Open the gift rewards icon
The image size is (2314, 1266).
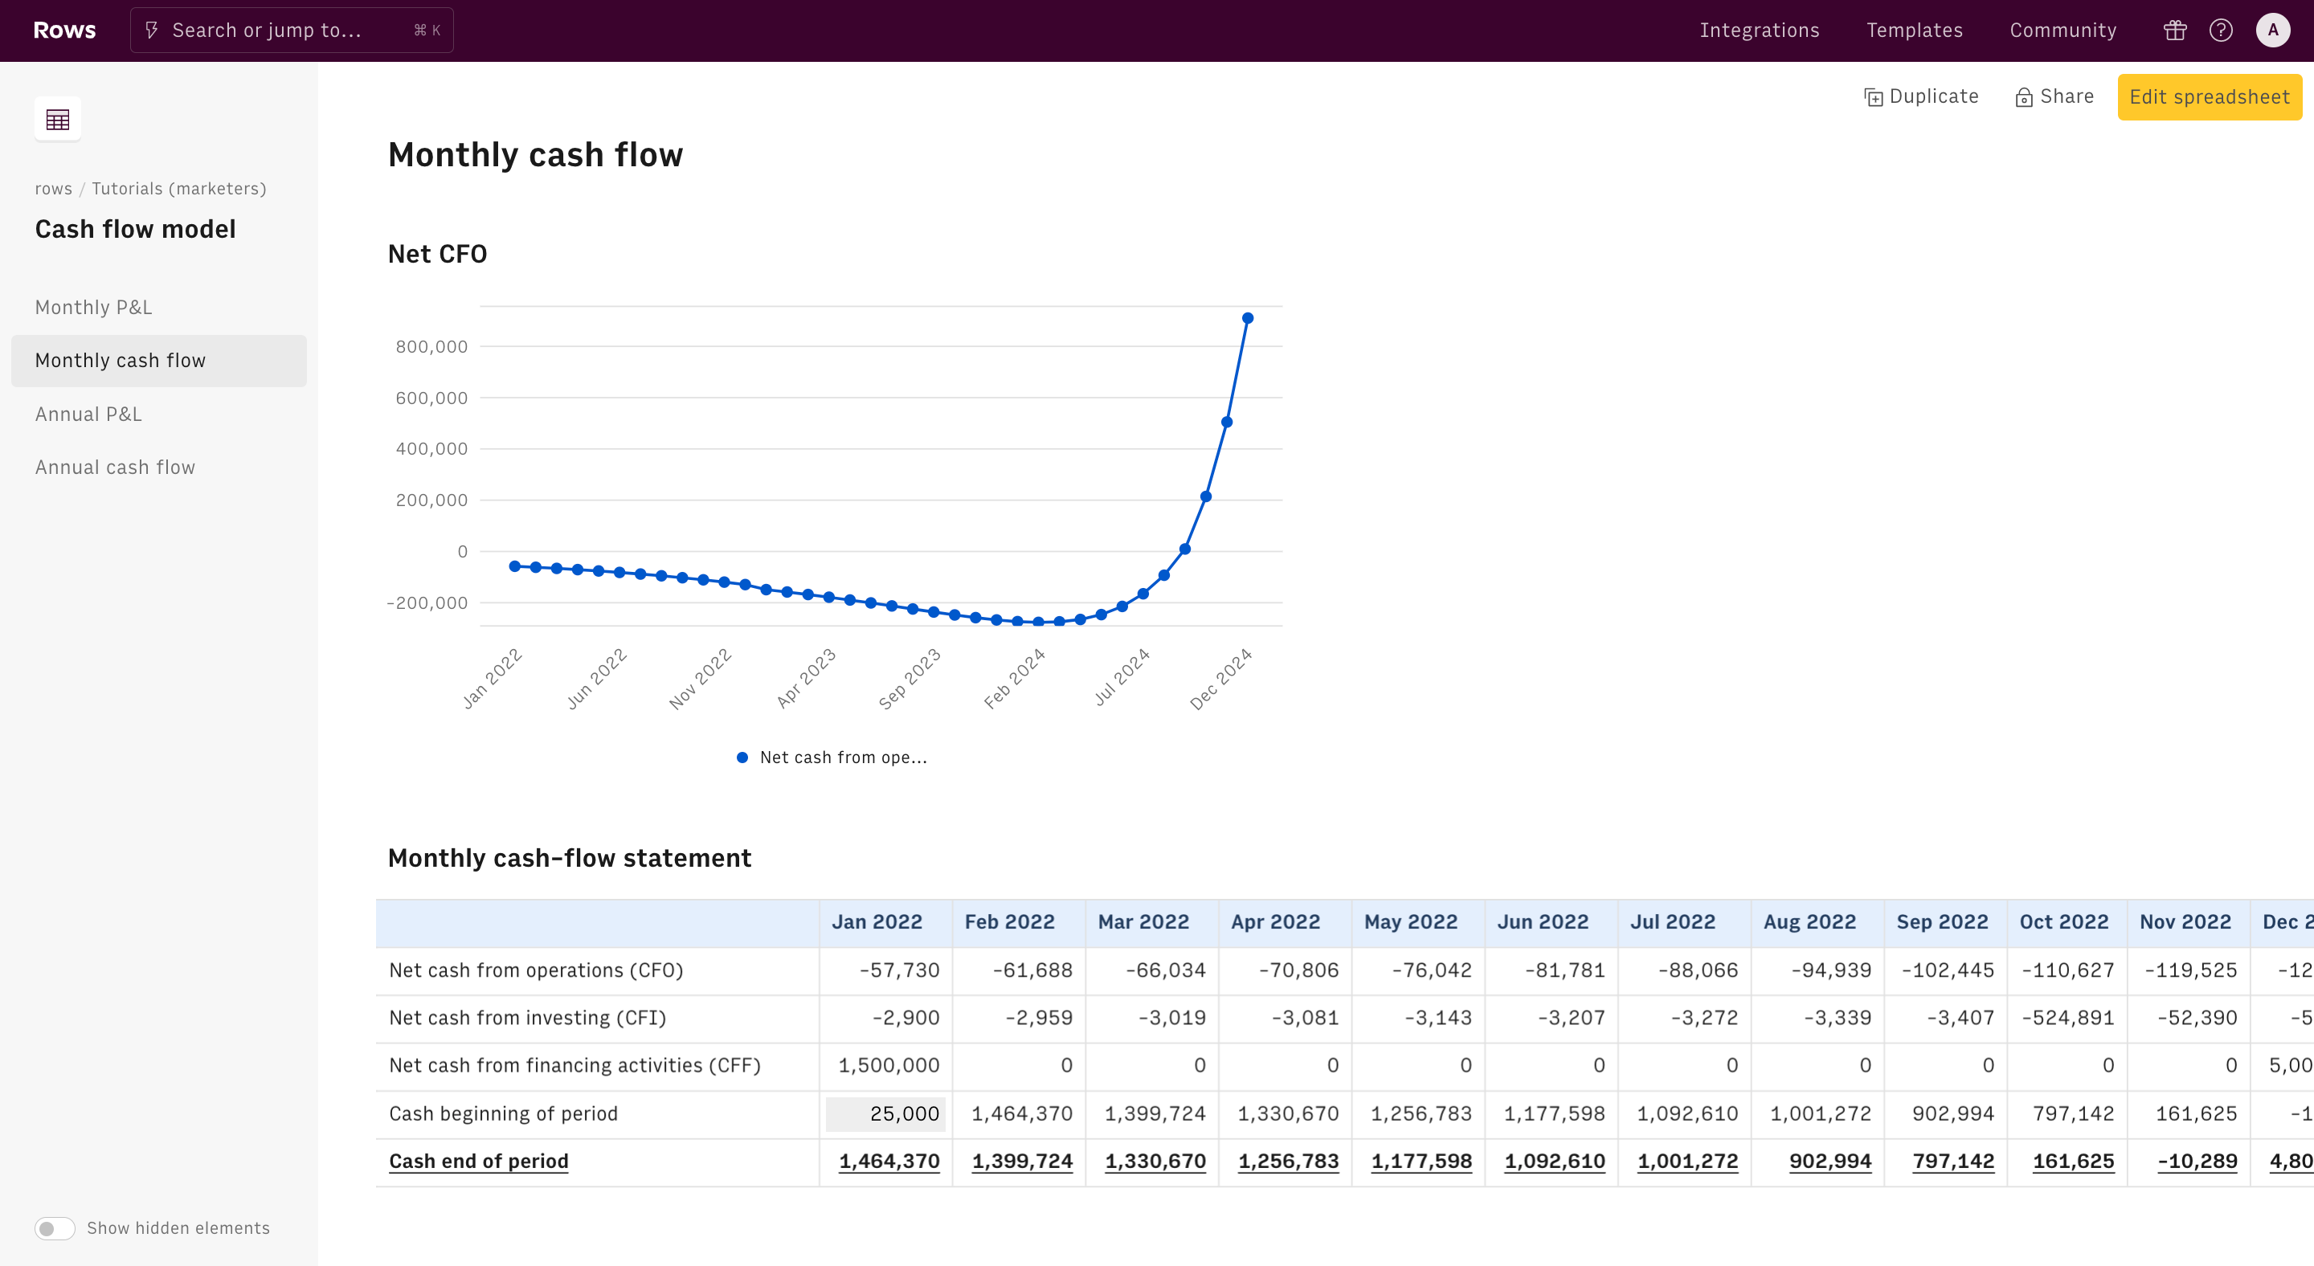[x=2175, y=31]
